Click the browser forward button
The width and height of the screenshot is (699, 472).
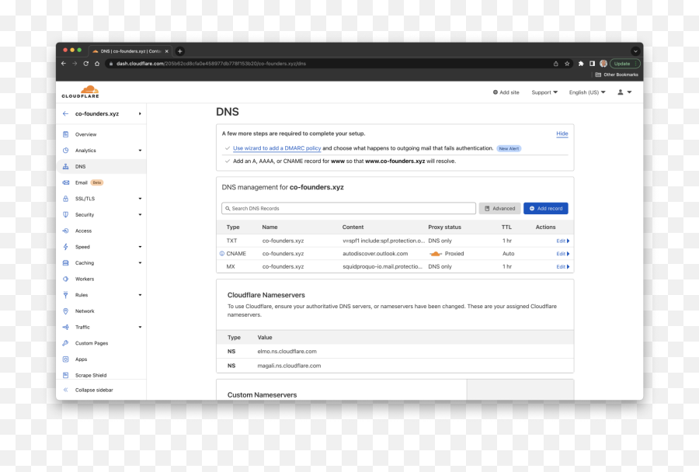(x=75, y=64)
